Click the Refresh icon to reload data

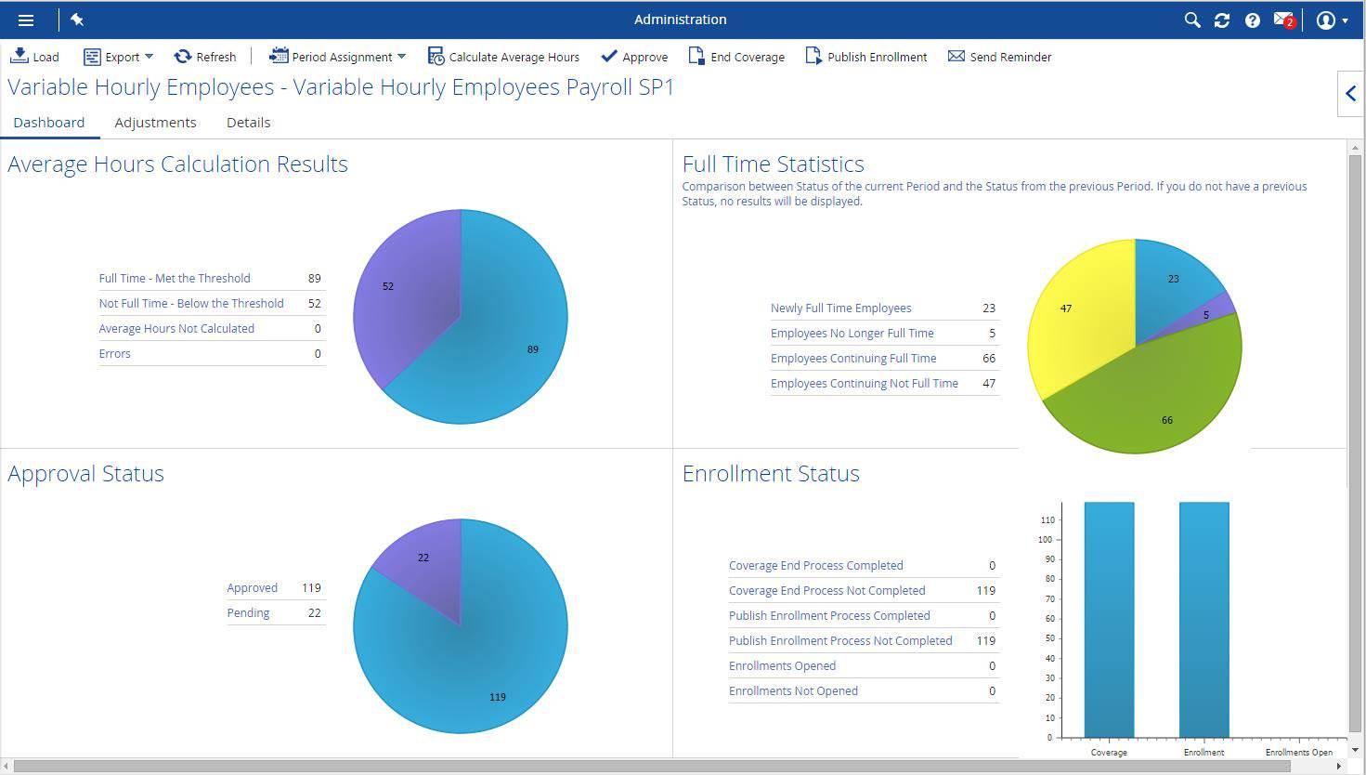point(205,57)
